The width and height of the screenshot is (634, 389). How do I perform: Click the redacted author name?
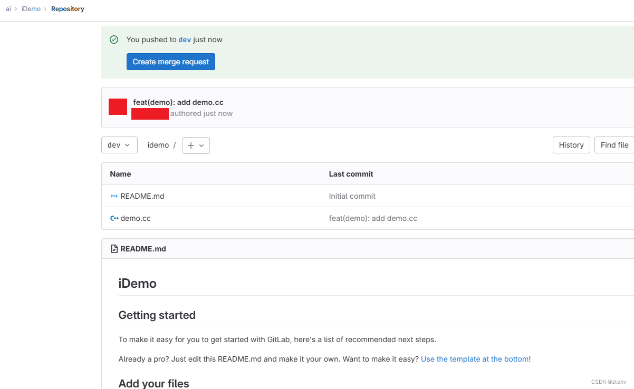point(150,114)
